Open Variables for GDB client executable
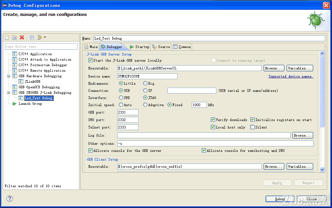The height and width of the screenshot is (208, 332). 300,167
